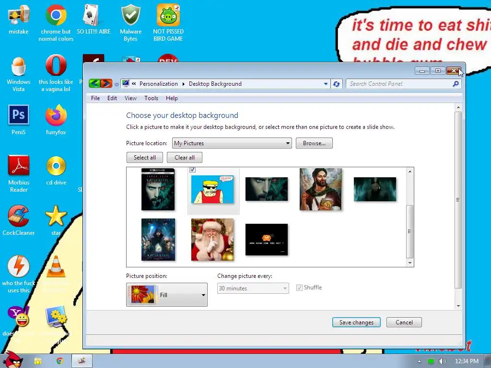Open the cd drive desktop icon
The height and width of the screenshot is (368, 491).
tap(56, 166)
